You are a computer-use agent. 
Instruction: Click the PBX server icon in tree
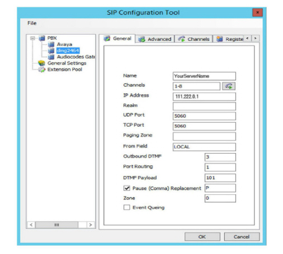[42, 38]
